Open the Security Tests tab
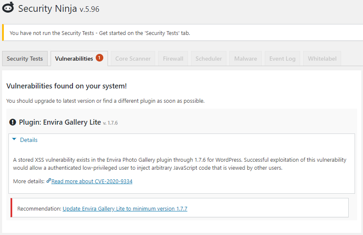The width and height of the screenshot is (363, 235). coord(25,59)
